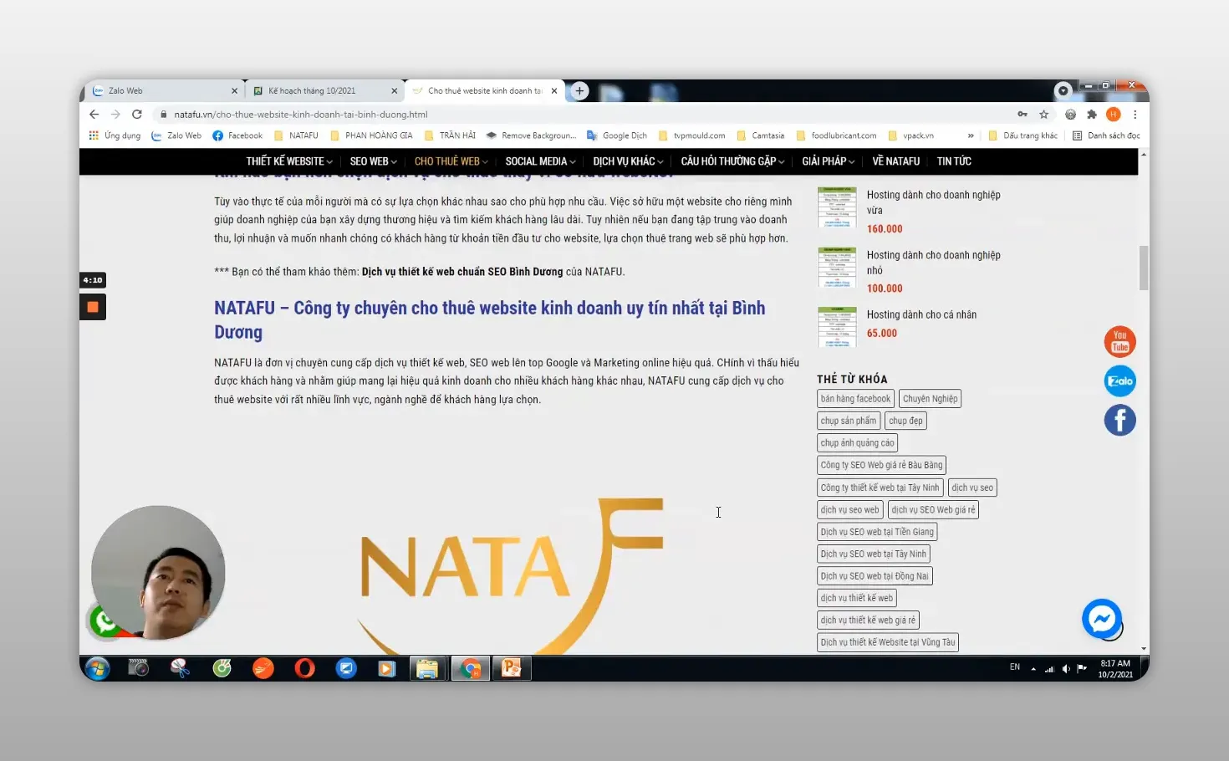This screenshot has width=1229, height=761.
Task: Open the Camtasia bookmark folder
Action: (x=760, y=135)
